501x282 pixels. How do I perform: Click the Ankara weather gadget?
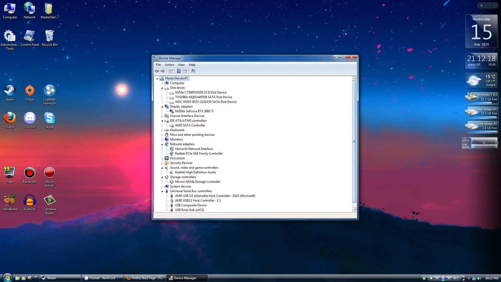(x=481, y=80)
